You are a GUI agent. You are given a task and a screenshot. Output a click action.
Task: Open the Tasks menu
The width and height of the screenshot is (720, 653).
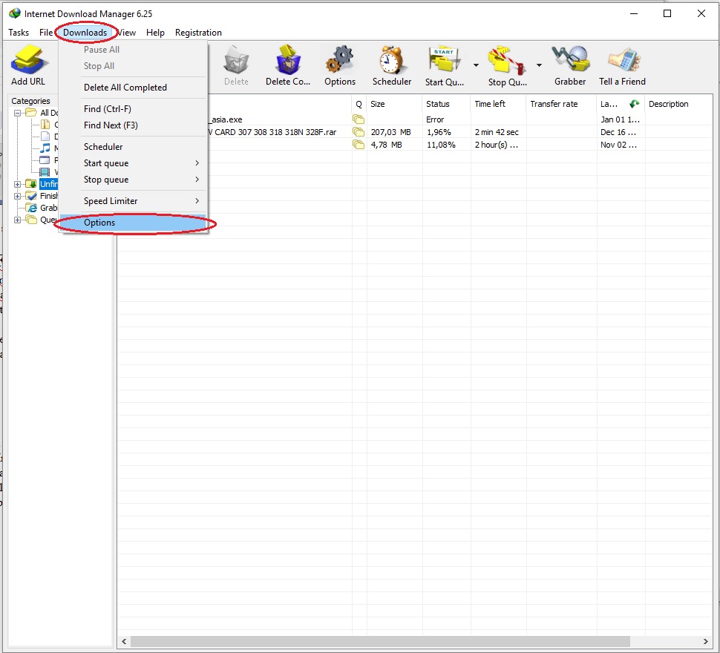coord(18,32)
